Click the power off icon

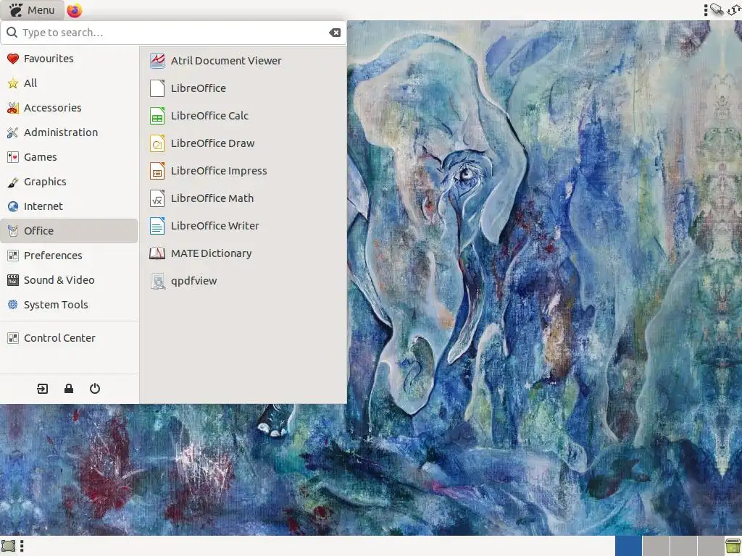[95, 389]
